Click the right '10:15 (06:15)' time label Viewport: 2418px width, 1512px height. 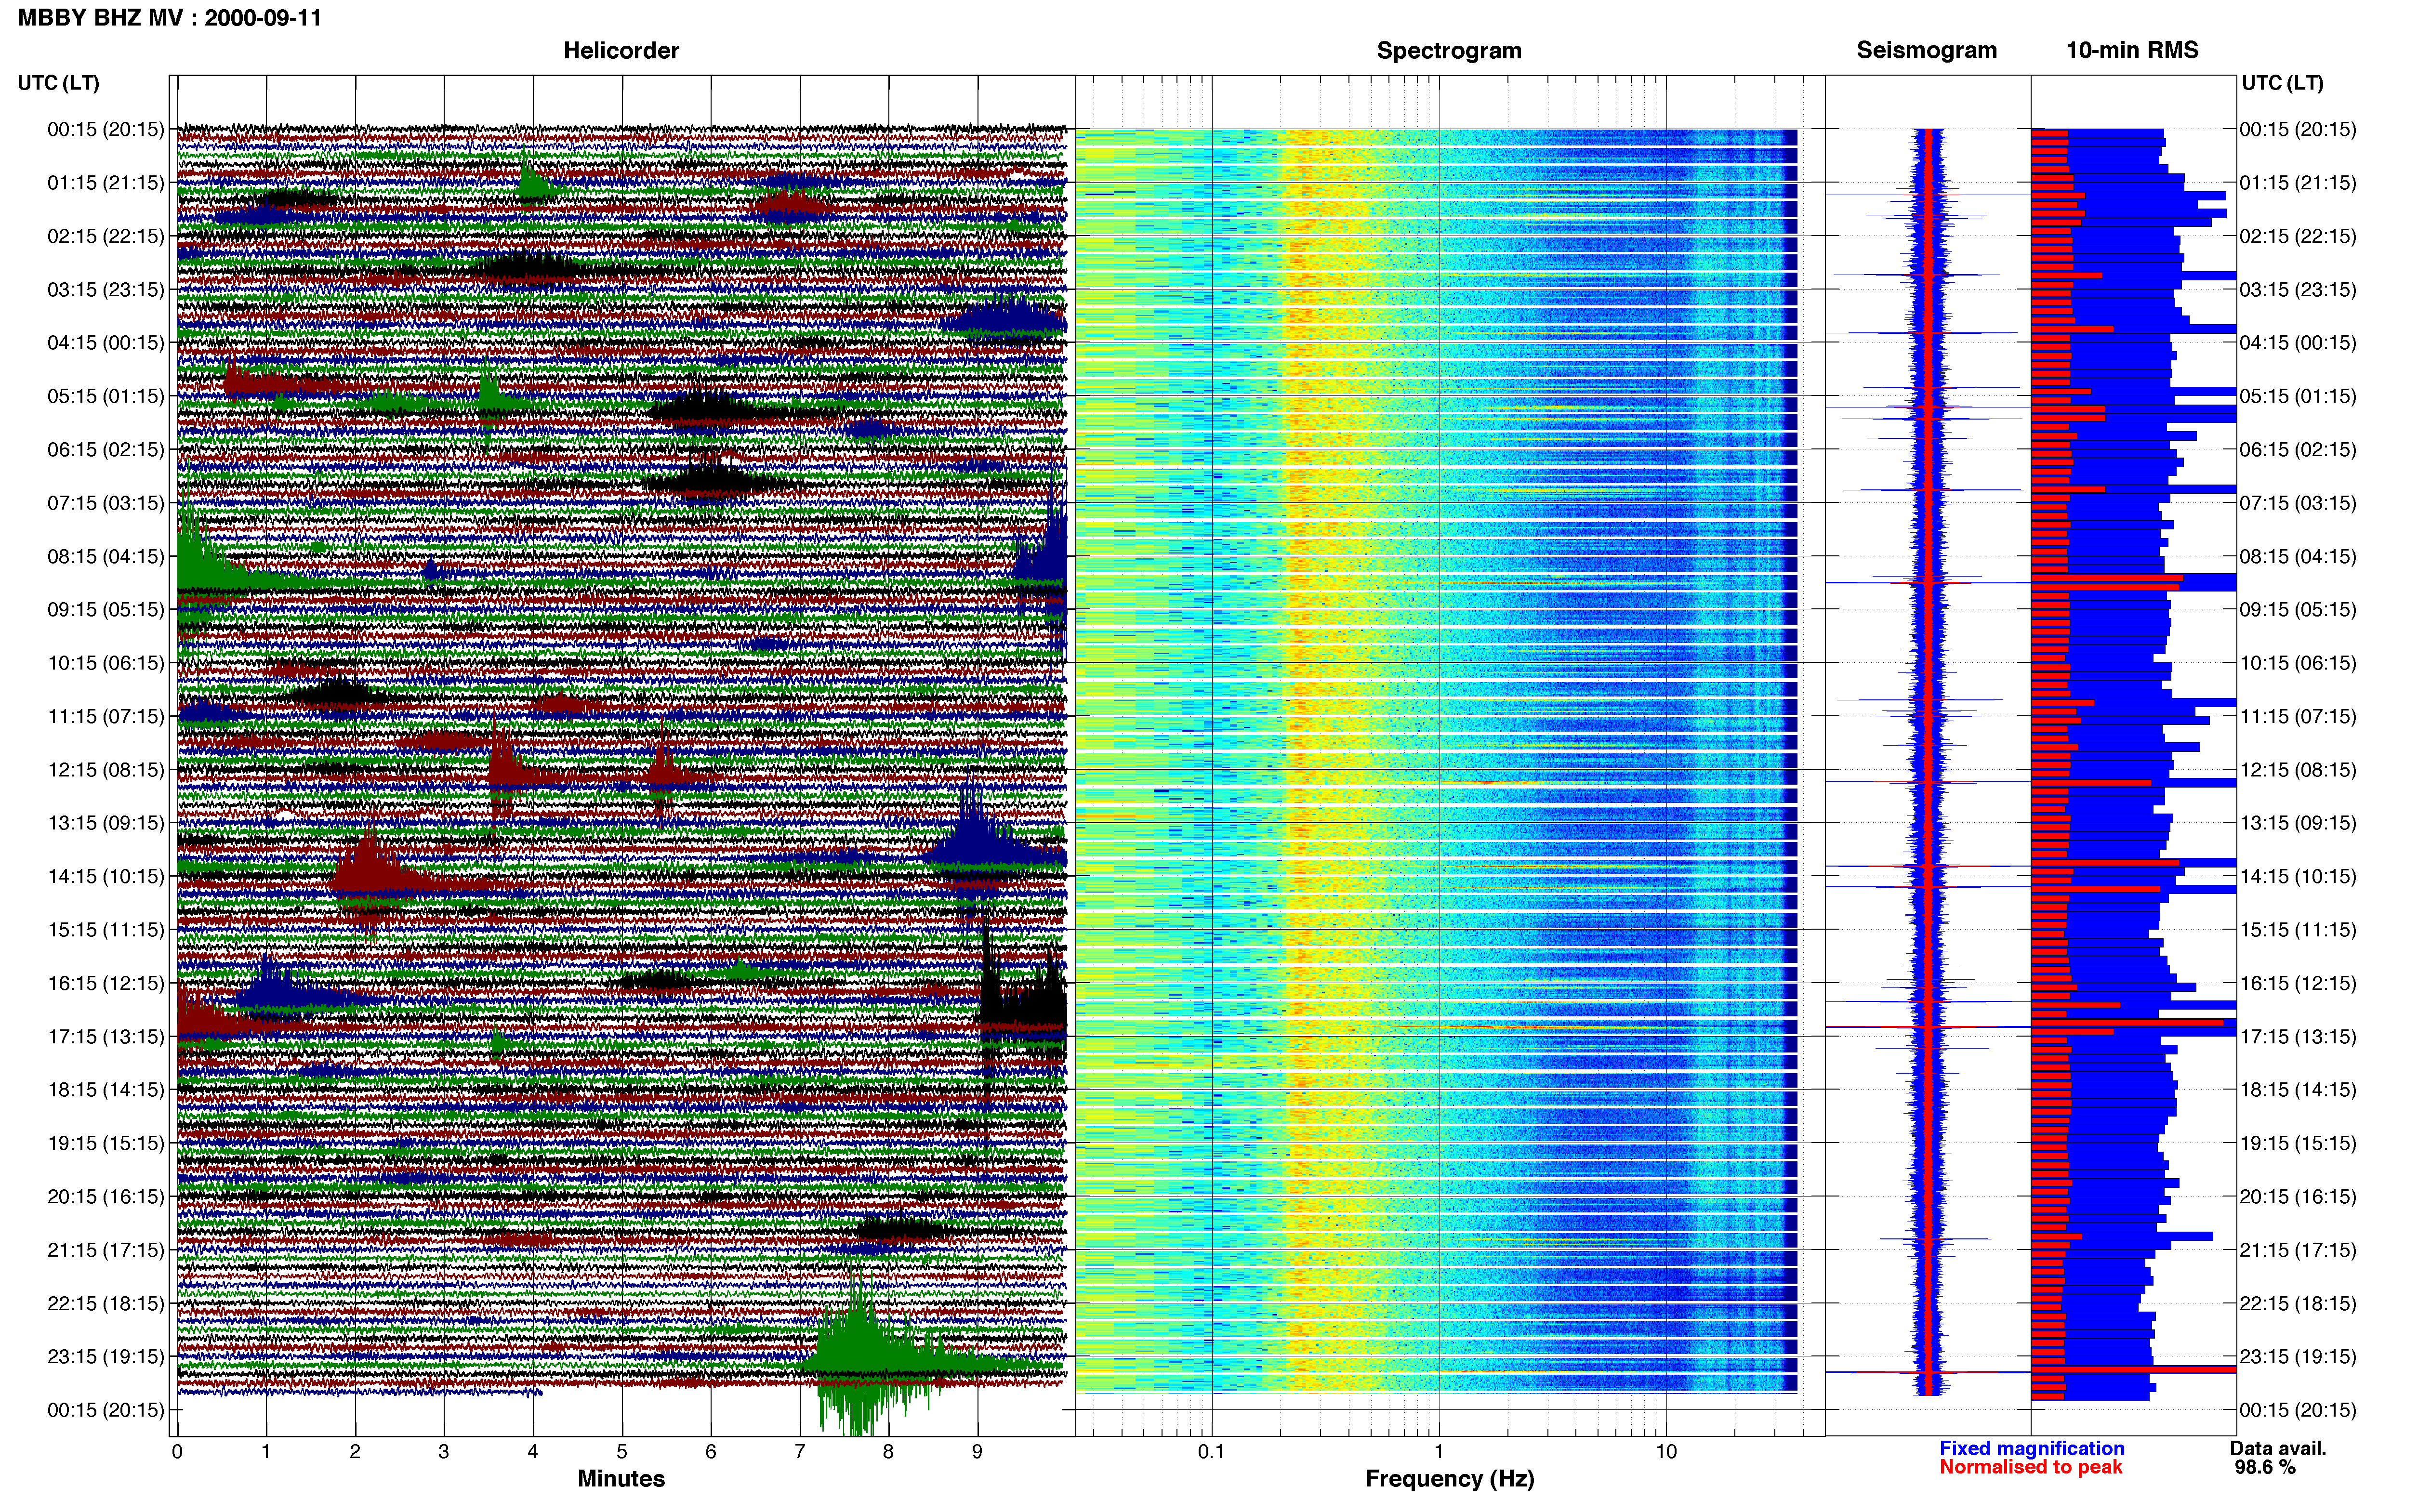tap(2298, 663)
